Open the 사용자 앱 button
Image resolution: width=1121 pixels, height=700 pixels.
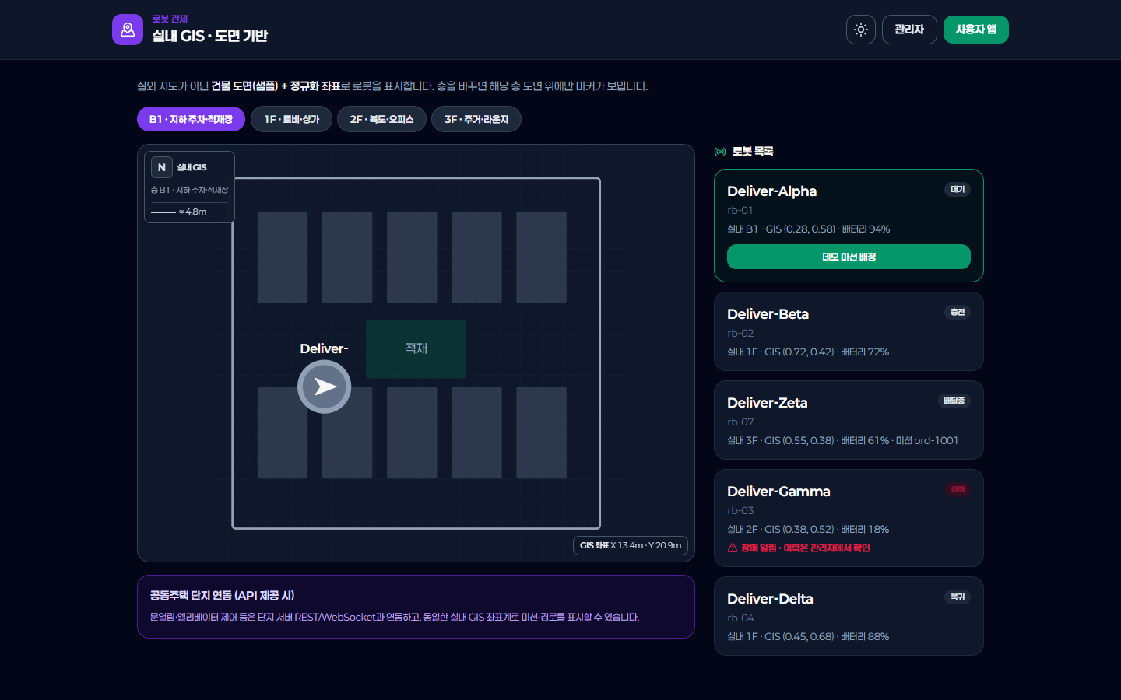tap(976, 30)
